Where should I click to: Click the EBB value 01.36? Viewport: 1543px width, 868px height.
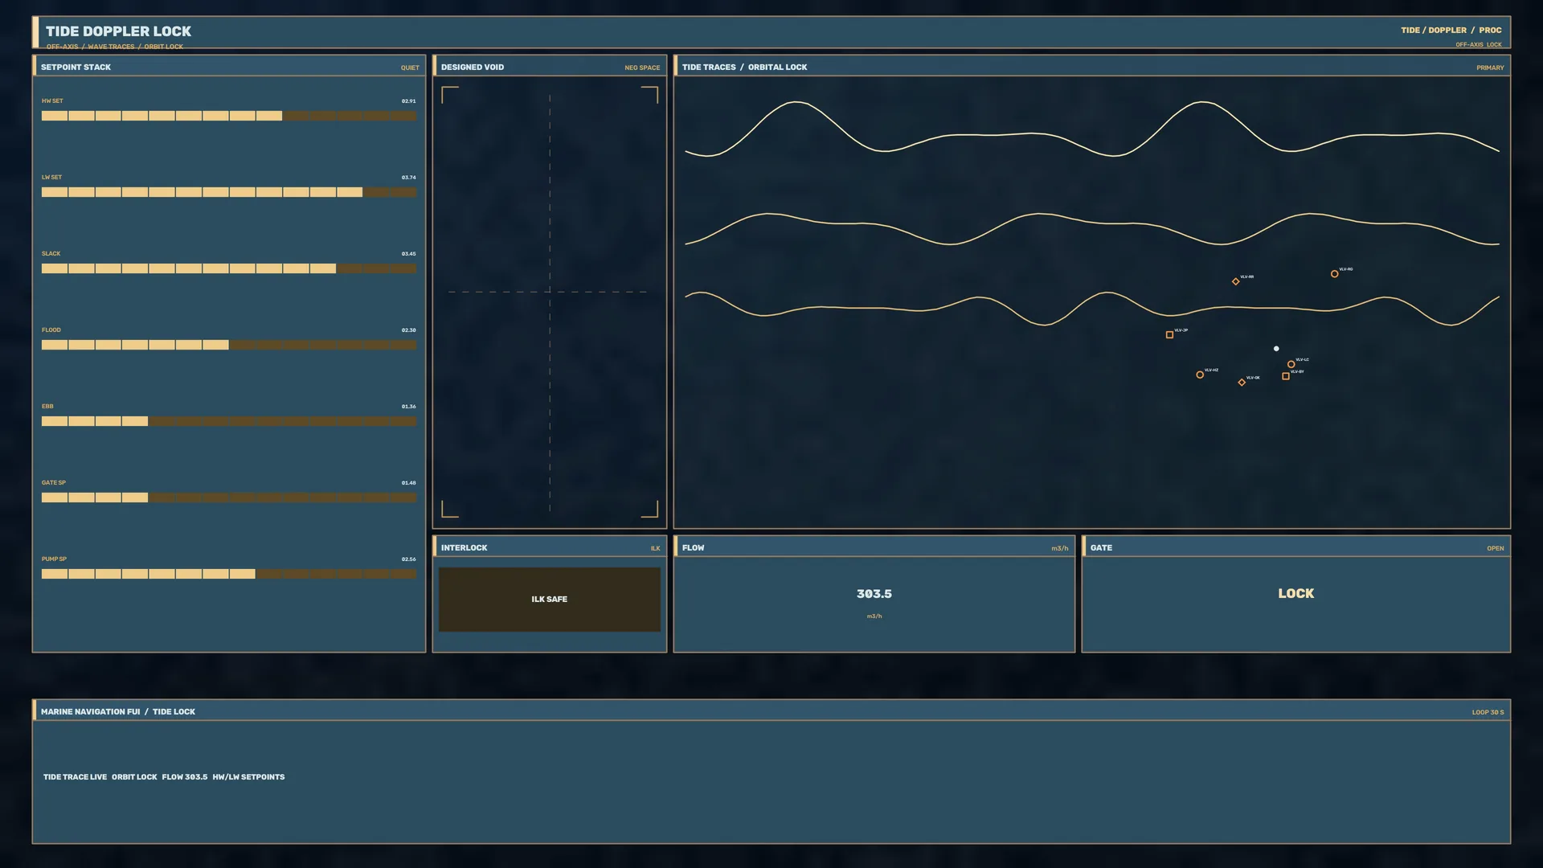pos(408,407)
